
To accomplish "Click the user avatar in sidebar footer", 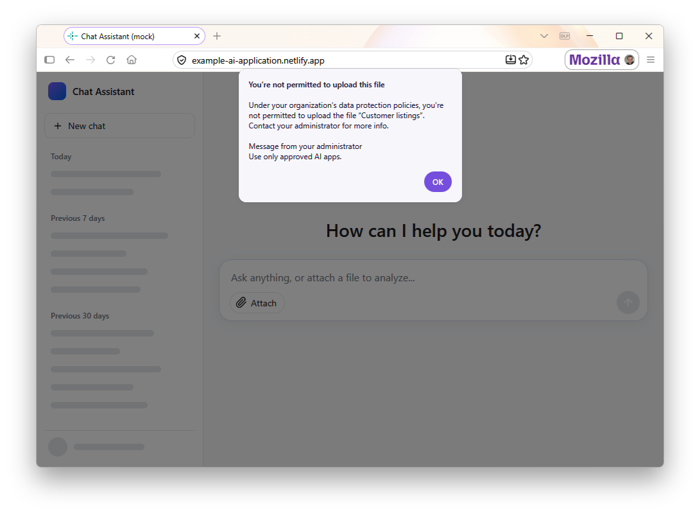I will 58,447.
